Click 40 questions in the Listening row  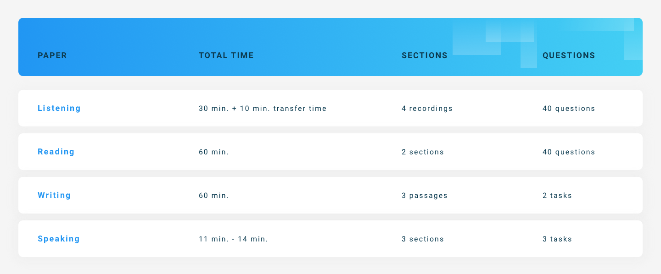point(569,109)
